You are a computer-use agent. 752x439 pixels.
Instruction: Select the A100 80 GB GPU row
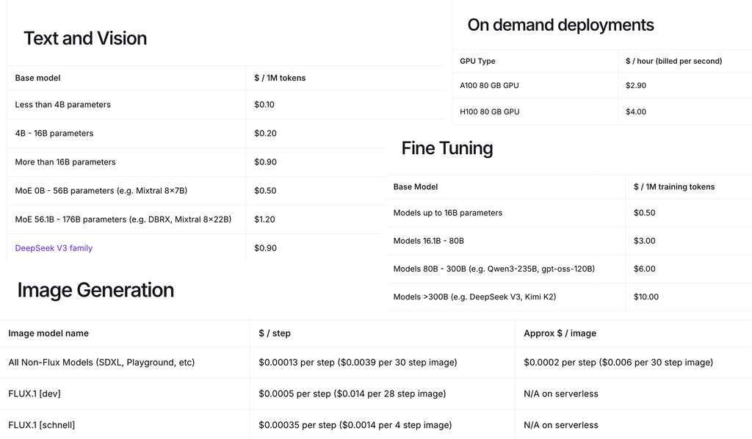pos(489,86)
